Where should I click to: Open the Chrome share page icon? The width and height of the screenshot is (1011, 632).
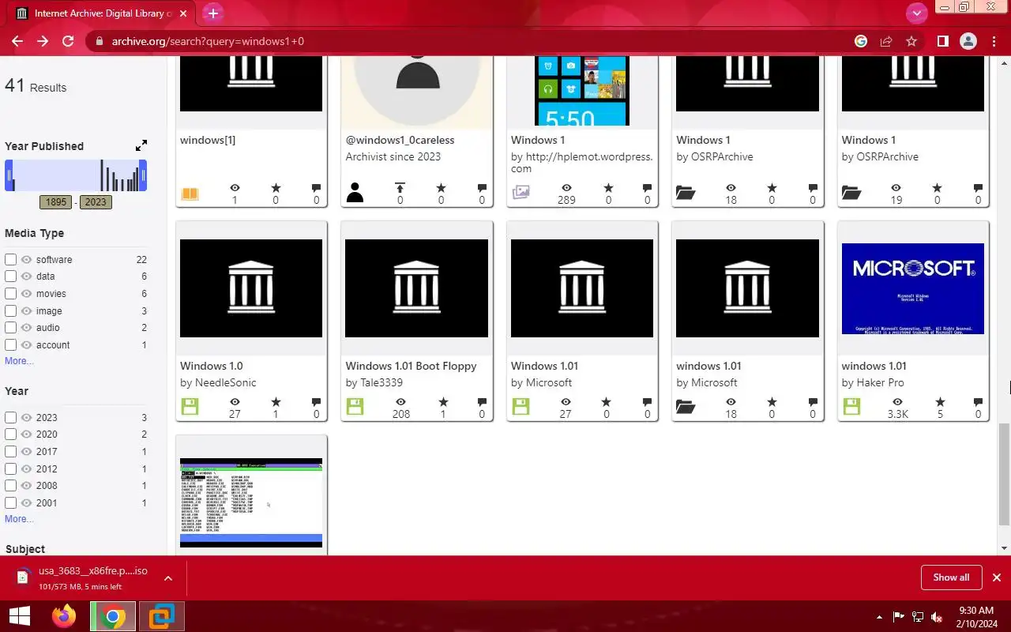coord(886,41)
